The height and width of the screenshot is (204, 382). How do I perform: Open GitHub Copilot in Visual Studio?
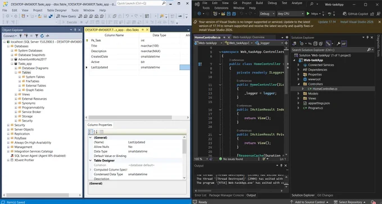point(355,14)
